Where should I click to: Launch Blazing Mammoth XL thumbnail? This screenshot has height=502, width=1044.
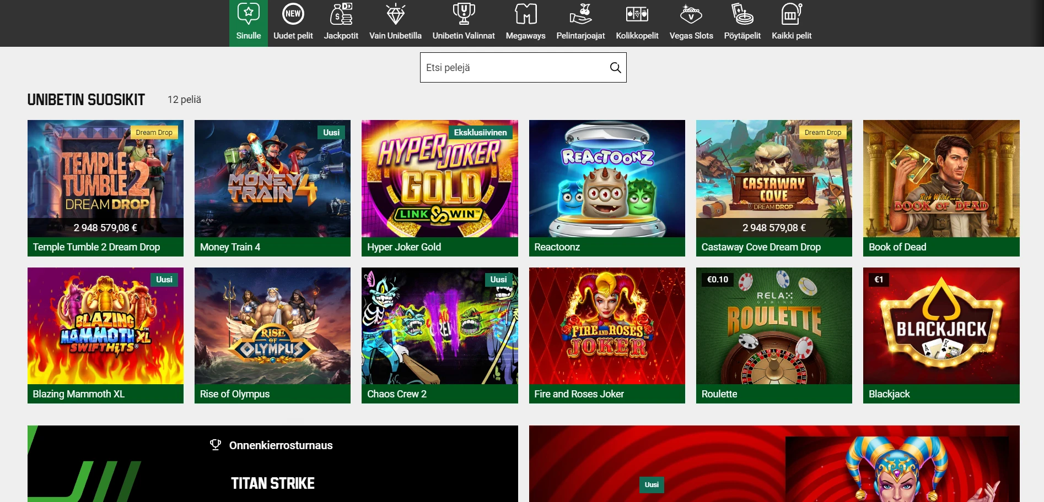tap(105, 326)
